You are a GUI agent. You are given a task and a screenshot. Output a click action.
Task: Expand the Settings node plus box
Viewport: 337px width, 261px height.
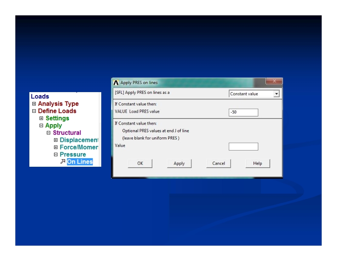click(x=41, y=118)
